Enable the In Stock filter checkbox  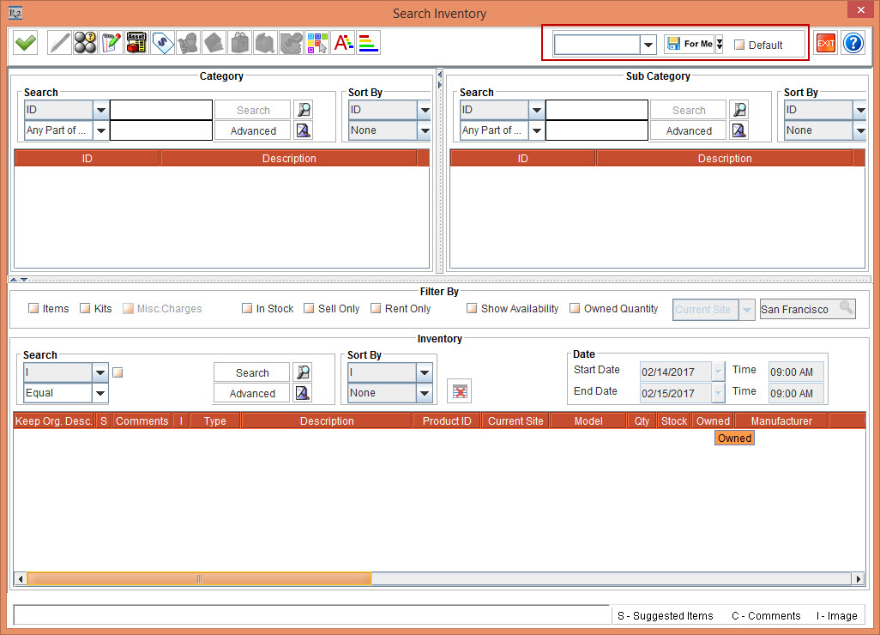pyautogui.click(x=247, y=309)
